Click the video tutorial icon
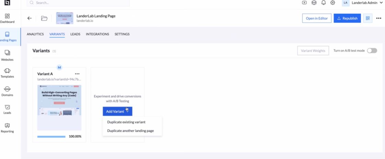 (x=304, y=3)
